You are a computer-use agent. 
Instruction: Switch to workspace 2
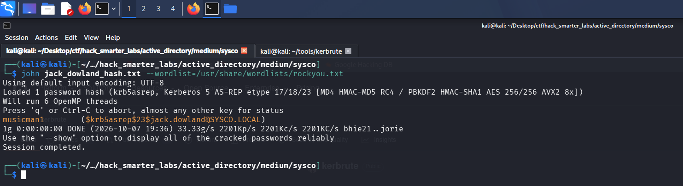pyautogui.click(x=144, y=9)
